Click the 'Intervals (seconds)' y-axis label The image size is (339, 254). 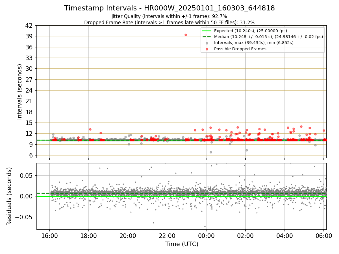[19, 92]
